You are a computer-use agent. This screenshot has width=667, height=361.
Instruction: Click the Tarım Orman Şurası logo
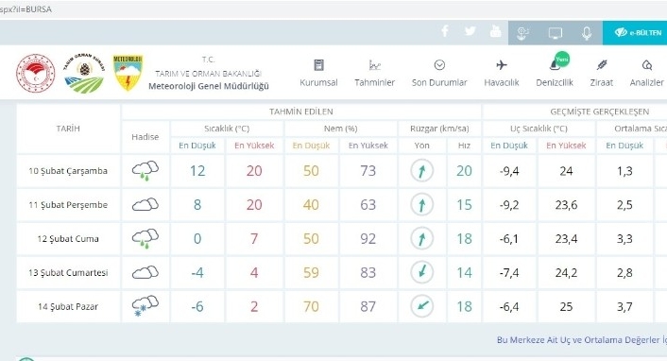84,73
